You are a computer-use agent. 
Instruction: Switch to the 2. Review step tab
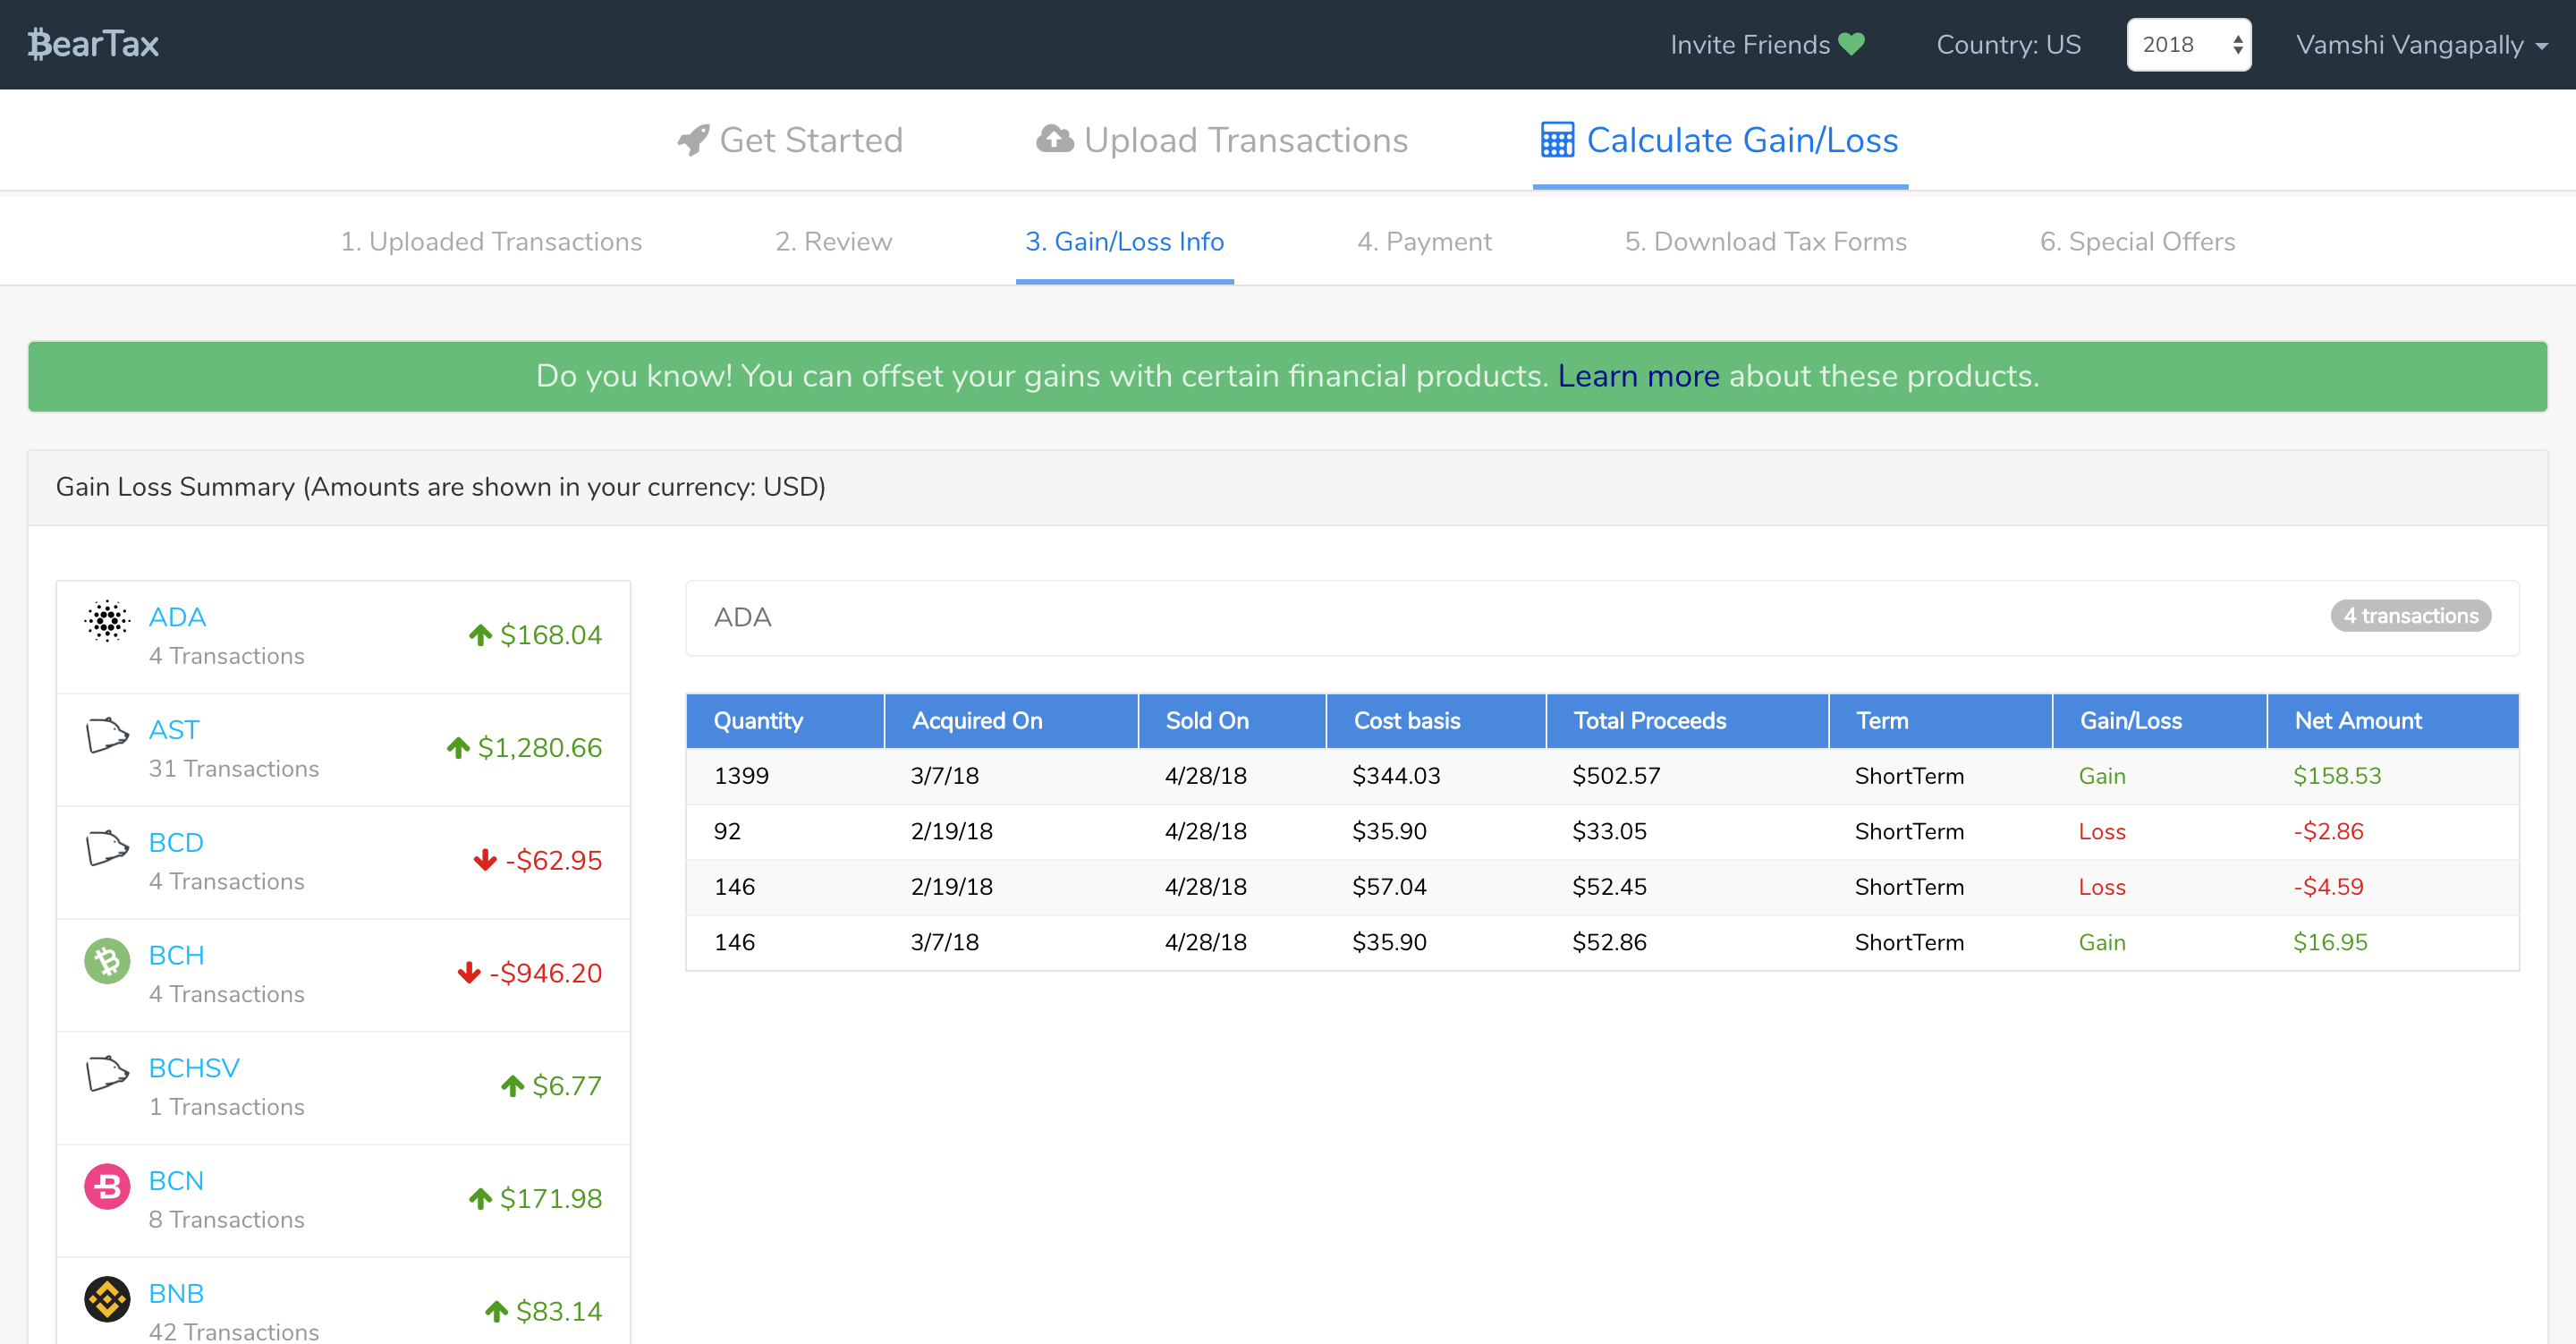click(x=833, y=242)
